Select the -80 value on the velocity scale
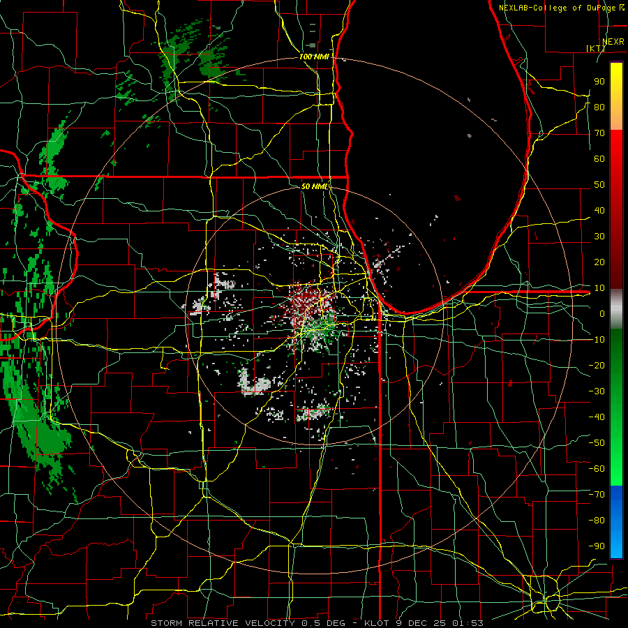The image size is (628, 628). (x=597, y=521)
